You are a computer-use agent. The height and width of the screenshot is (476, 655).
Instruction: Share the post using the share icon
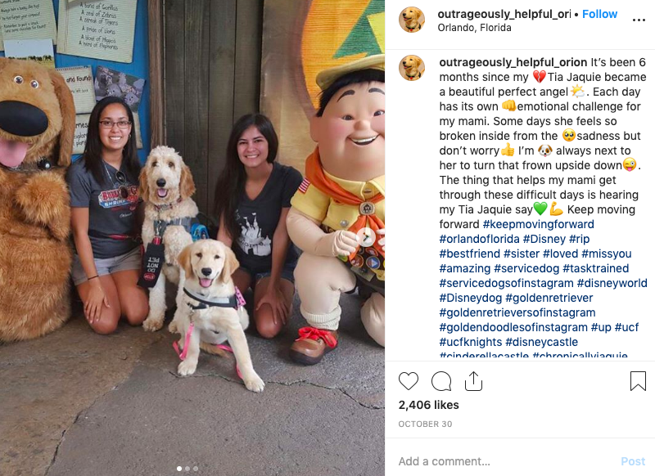473,380
